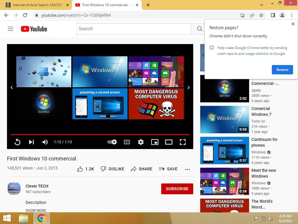Enter full screen video mode
298x224 pixels.
[x=183, y=142]
